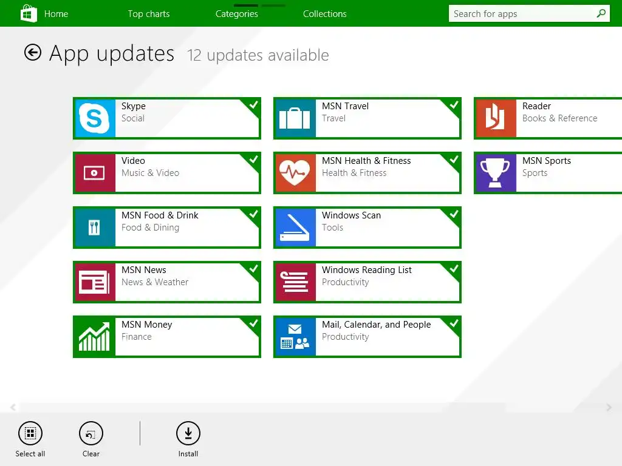Click the MSN Sports title text

point(547,161)
